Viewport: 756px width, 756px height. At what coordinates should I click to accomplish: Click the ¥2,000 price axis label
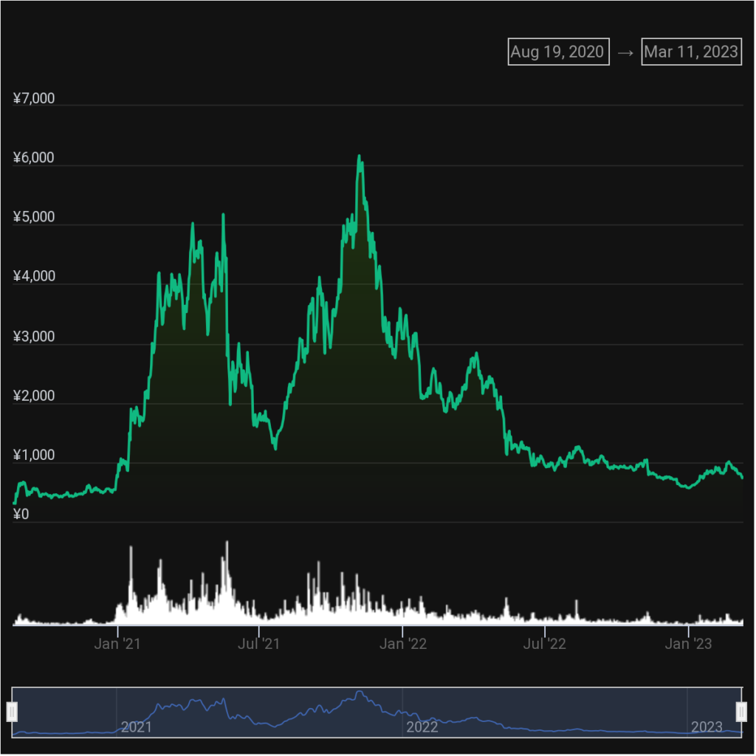coord(34,396)
